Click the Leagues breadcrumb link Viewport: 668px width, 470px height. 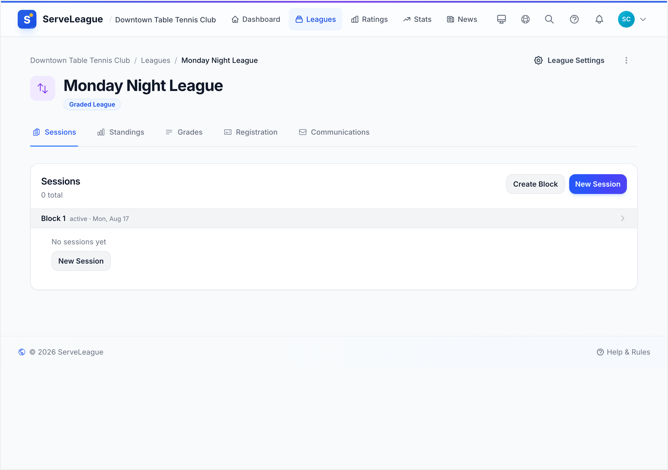(x=155, y=60)
